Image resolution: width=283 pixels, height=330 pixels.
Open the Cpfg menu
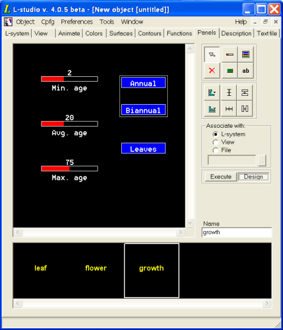coord(48,22)
